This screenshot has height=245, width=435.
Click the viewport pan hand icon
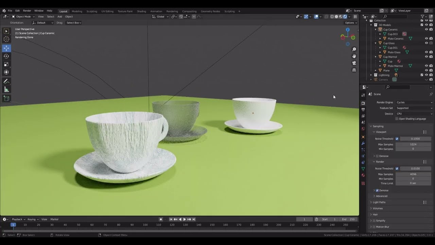(354, 56)
